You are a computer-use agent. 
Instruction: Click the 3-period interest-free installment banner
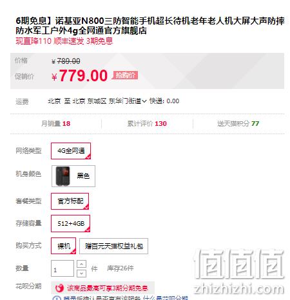pos(102,288)
